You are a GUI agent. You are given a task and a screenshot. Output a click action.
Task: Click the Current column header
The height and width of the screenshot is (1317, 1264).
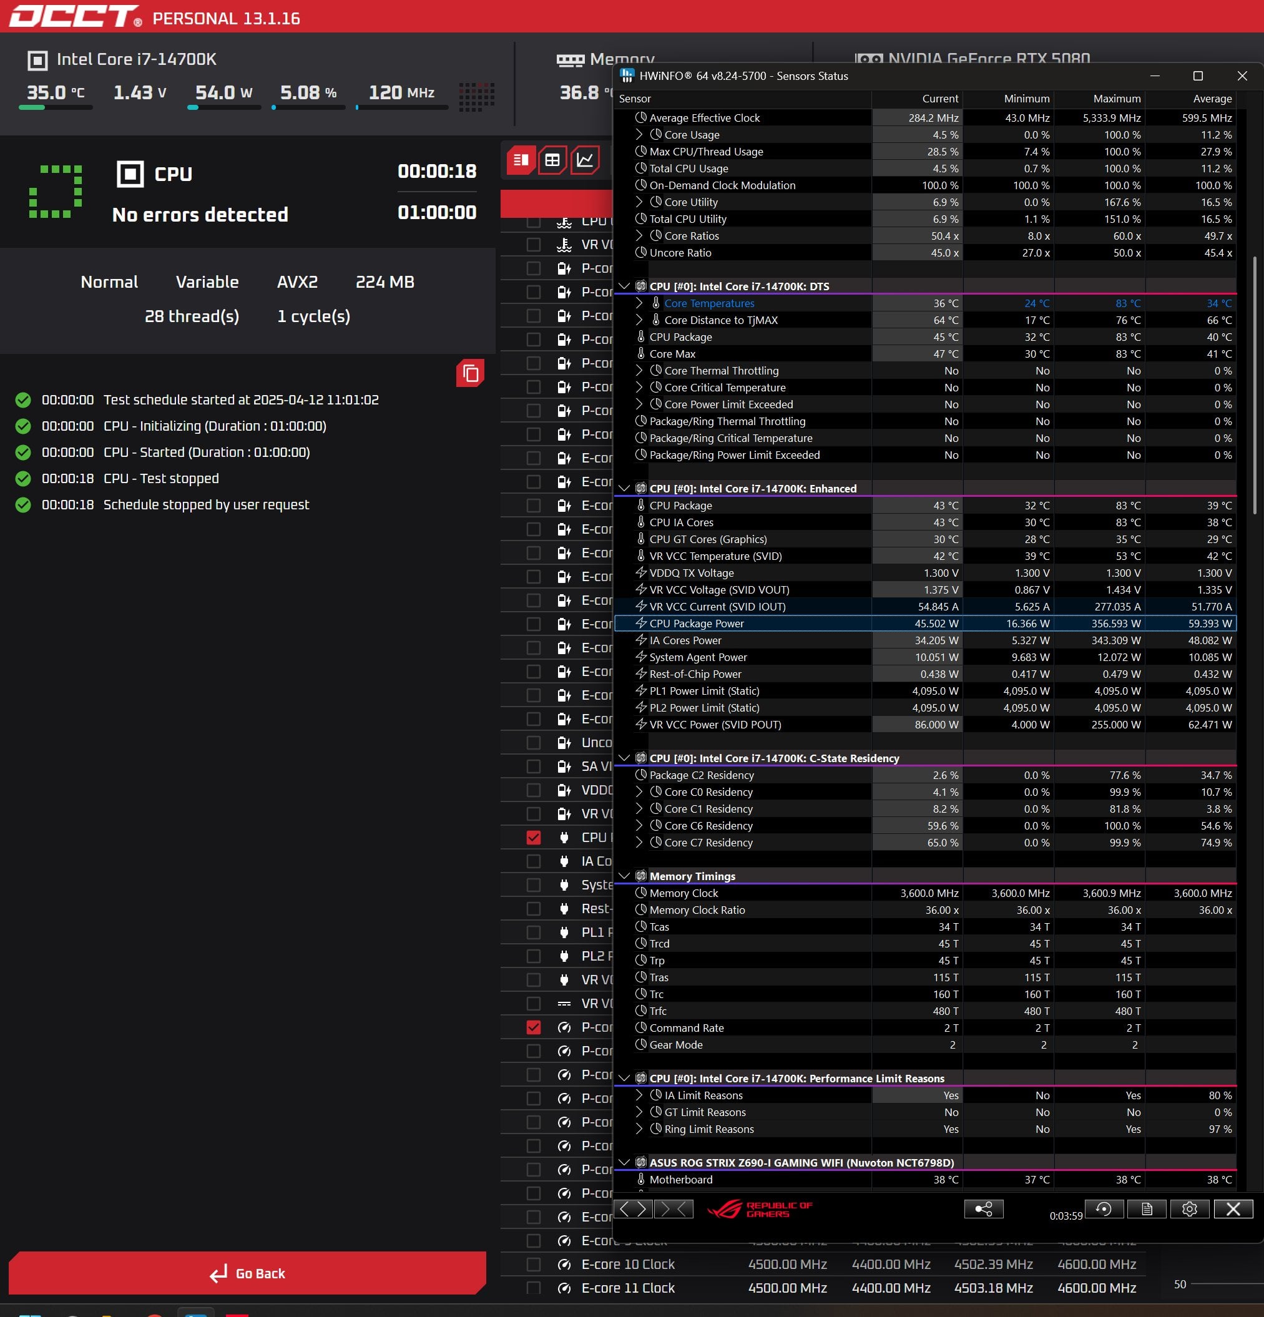point(917,99)
